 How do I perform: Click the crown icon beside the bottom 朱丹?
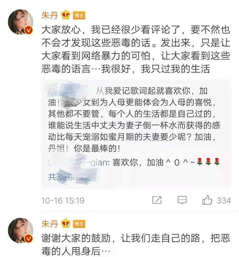(x=66, y=224)
